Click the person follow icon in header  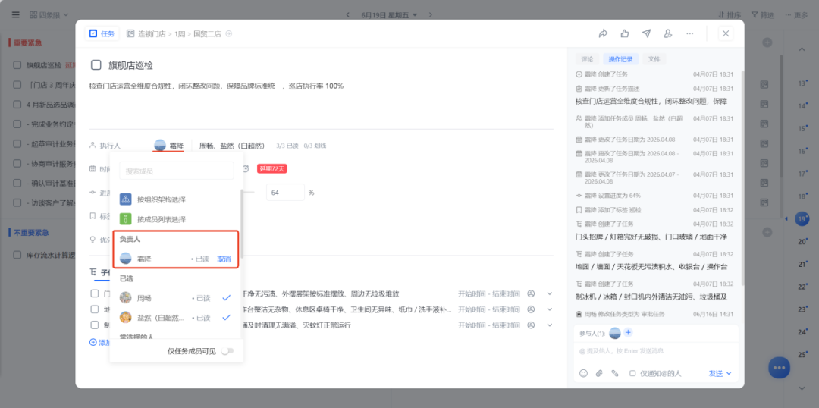click(x=667, y=33)
